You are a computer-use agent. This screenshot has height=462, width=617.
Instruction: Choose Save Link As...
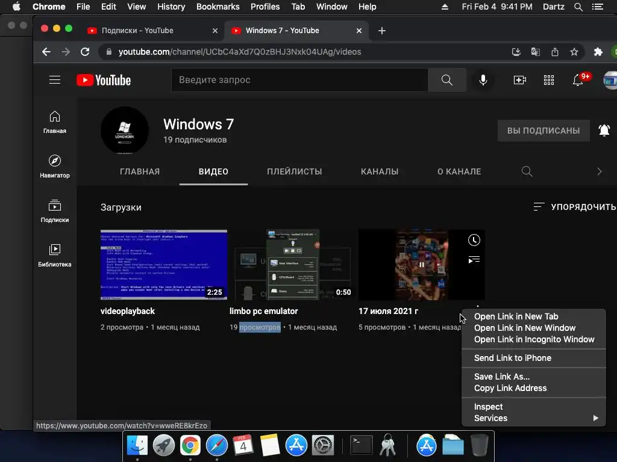click(x=534, y=377)
